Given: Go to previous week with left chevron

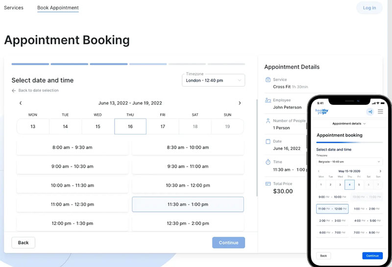Looking at the screenshot, I should coord(21,103).
